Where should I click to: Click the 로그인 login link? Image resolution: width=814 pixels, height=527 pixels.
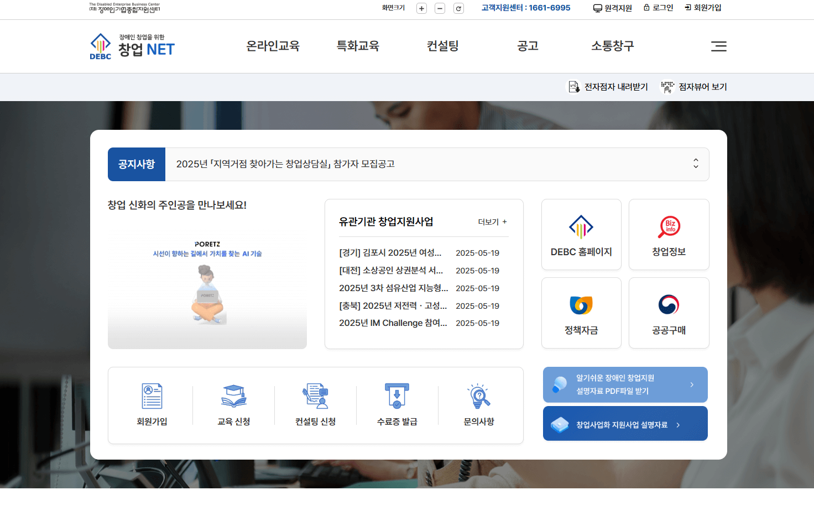click(658, 8)
